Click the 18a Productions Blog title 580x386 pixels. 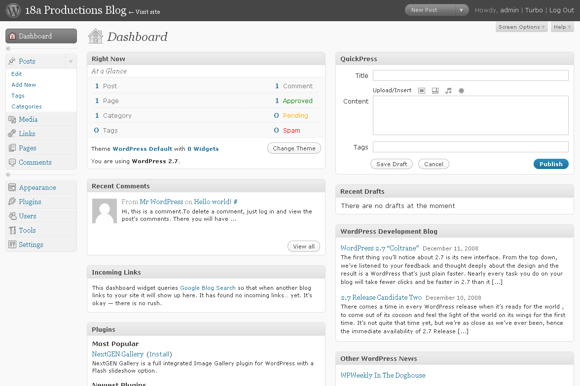click(75, 10)
